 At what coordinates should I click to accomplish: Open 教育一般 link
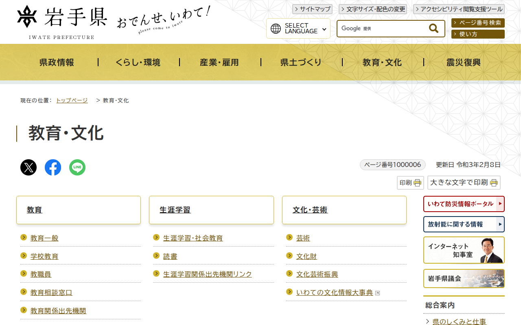[x=44, y=238]
